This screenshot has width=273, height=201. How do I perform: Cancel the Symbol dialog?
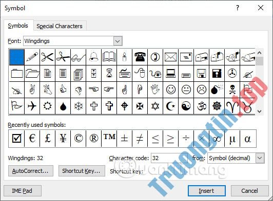click(x=250, y=191)
